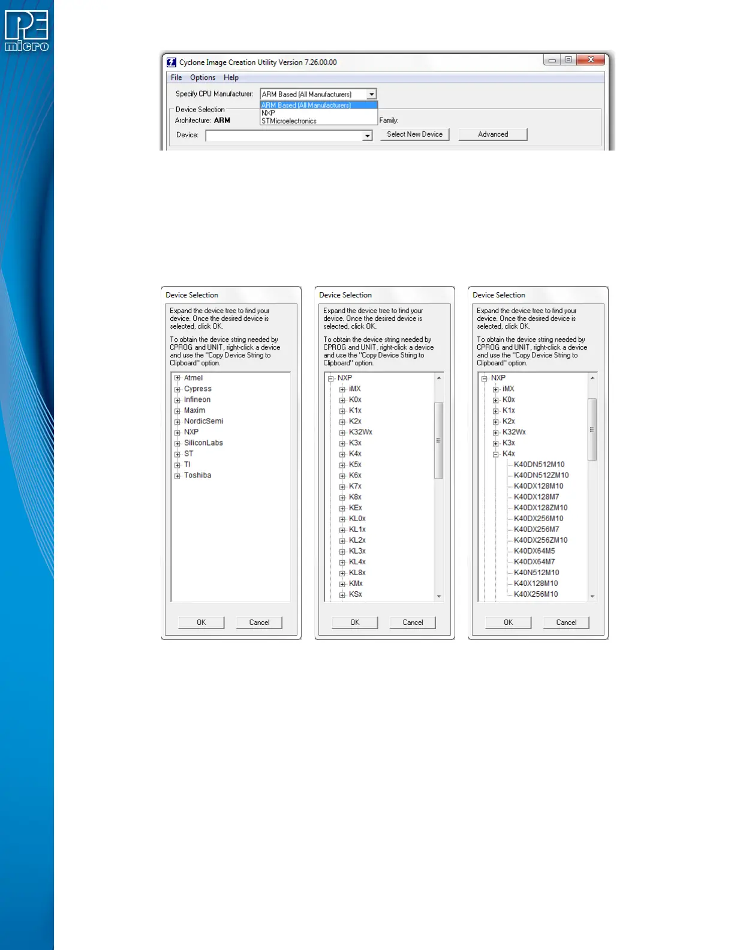Image resolution: width=734 pixels, height=950 pixels.
Task: Expand the KL0x family node
Action: pyautogui.click(x=342, y=519)
